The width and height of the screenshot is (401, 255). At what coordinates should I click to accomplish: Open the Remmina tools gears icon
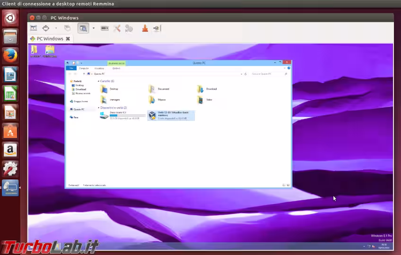(129, 28)
